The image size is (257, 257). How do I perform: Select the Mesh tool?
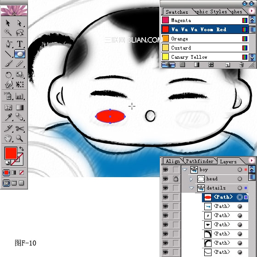tap(8, 107)
